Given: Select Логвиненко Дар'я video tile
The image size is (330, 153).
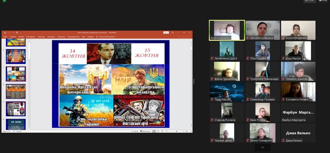Looking at the screenshot, I should (x=227, y=51).
